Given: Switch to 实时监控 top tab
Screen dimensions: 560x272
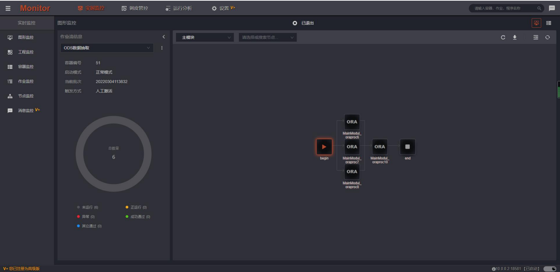Looking at the screenshot, I should tap(91, 8).
